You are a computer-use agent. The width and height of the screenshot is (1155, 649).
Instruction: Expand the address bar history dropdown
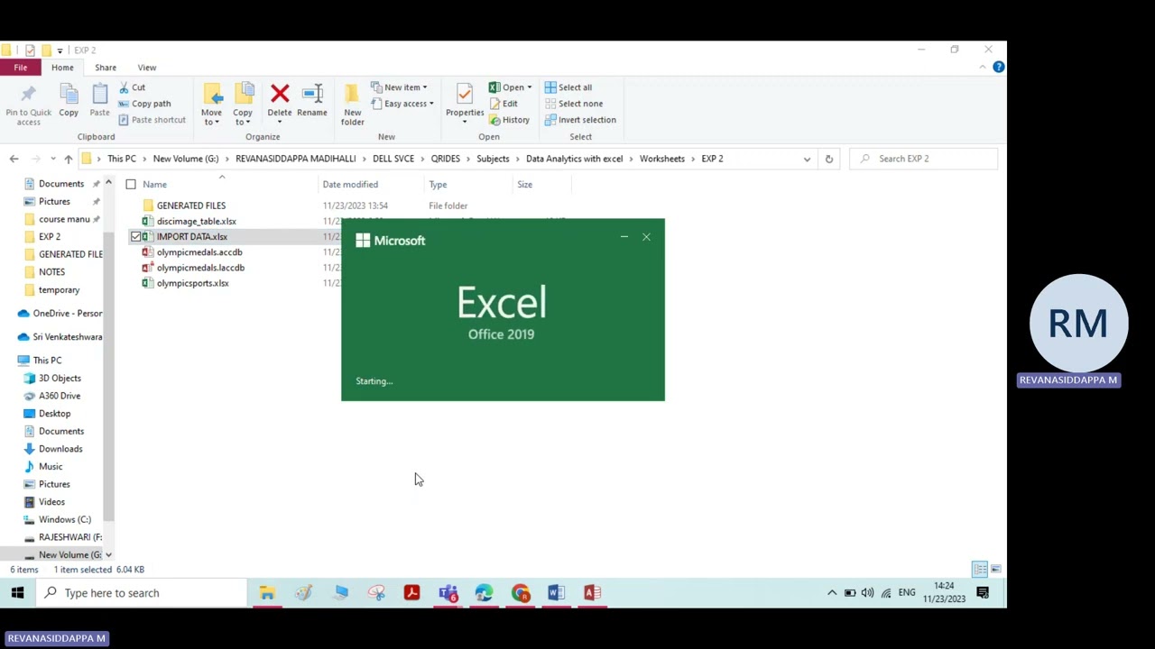[x=807, y=159]
